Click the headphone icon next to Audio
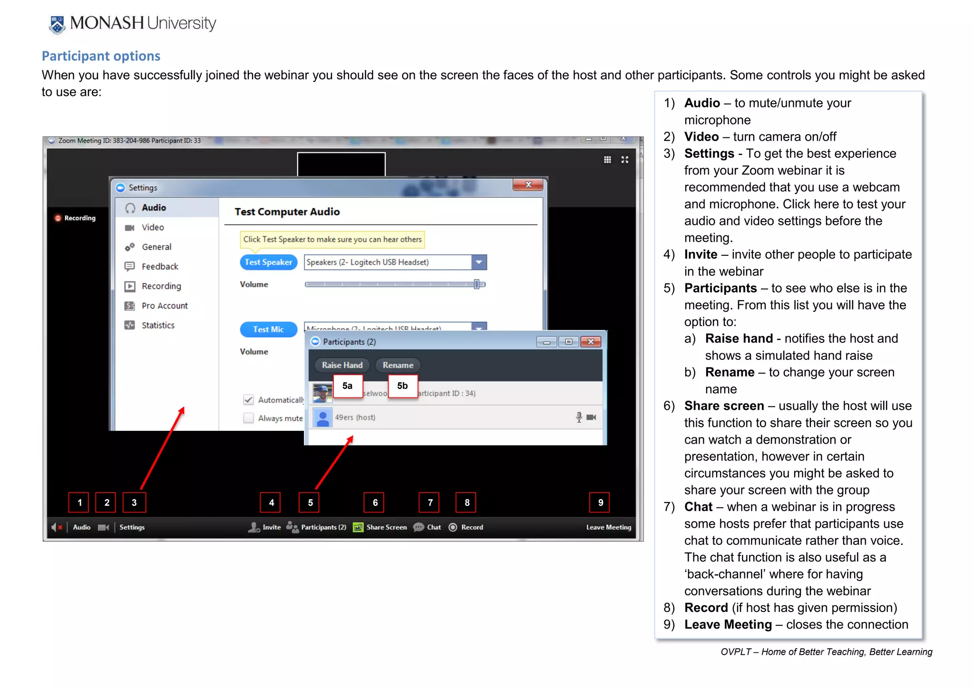 [130, 208]
